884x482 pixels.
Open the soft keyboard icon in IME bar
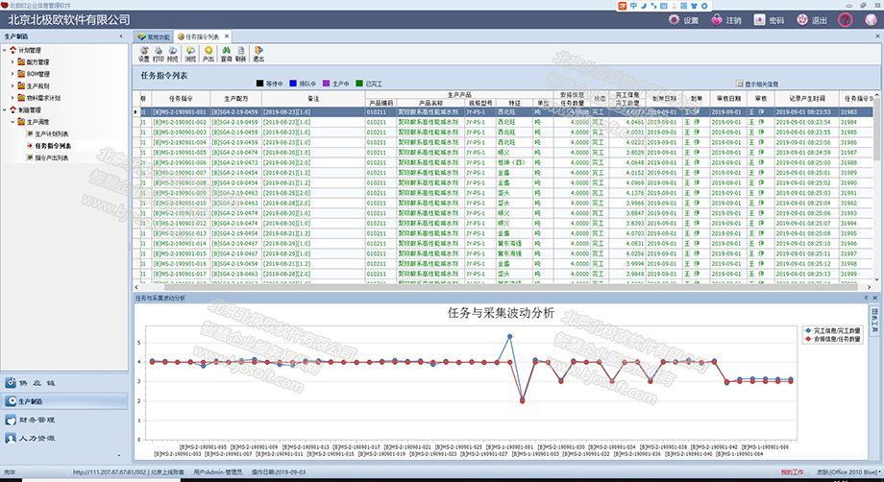(x=664, y=6)
